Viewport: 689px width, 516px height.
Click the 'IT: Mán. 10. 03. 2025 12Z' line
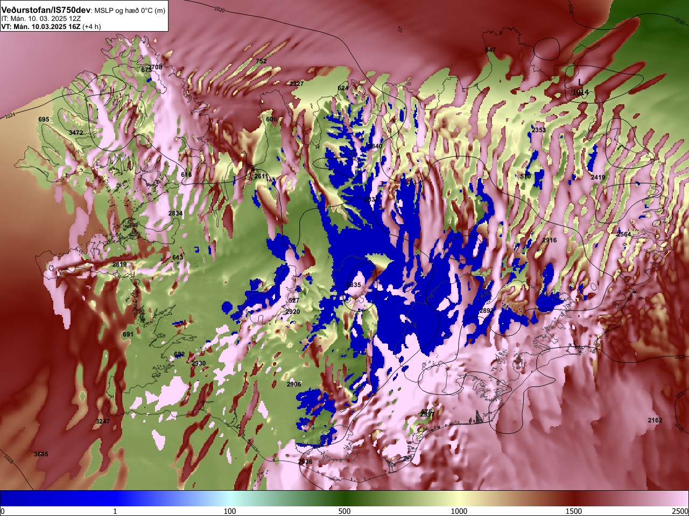(x=41, y=18)
